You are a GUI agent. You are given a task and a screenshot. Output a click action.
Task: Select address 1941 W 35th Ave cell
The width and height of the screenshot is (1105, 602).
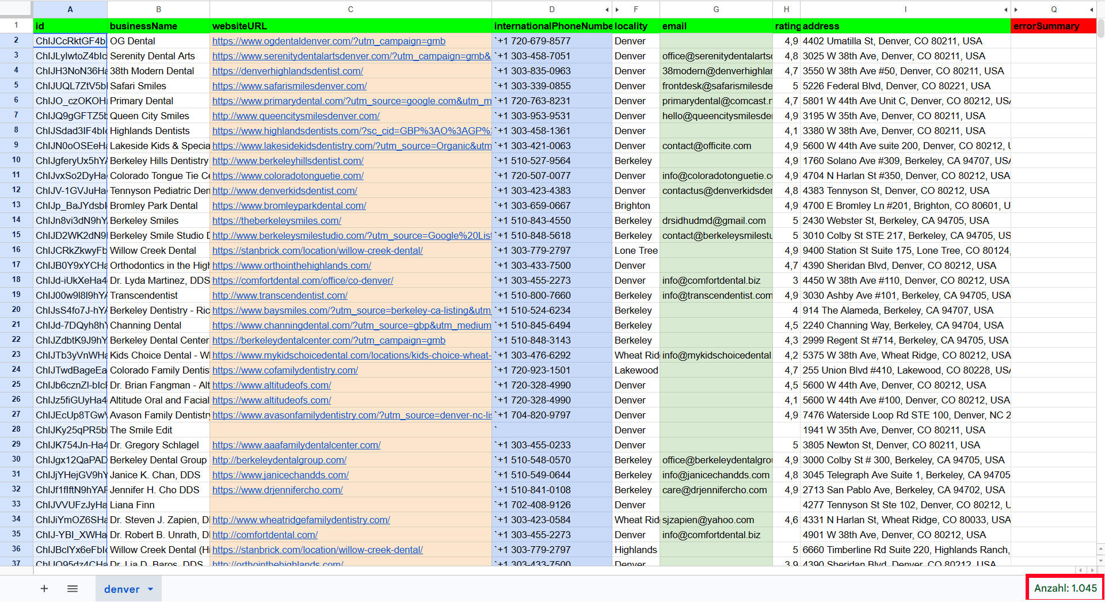905,430
